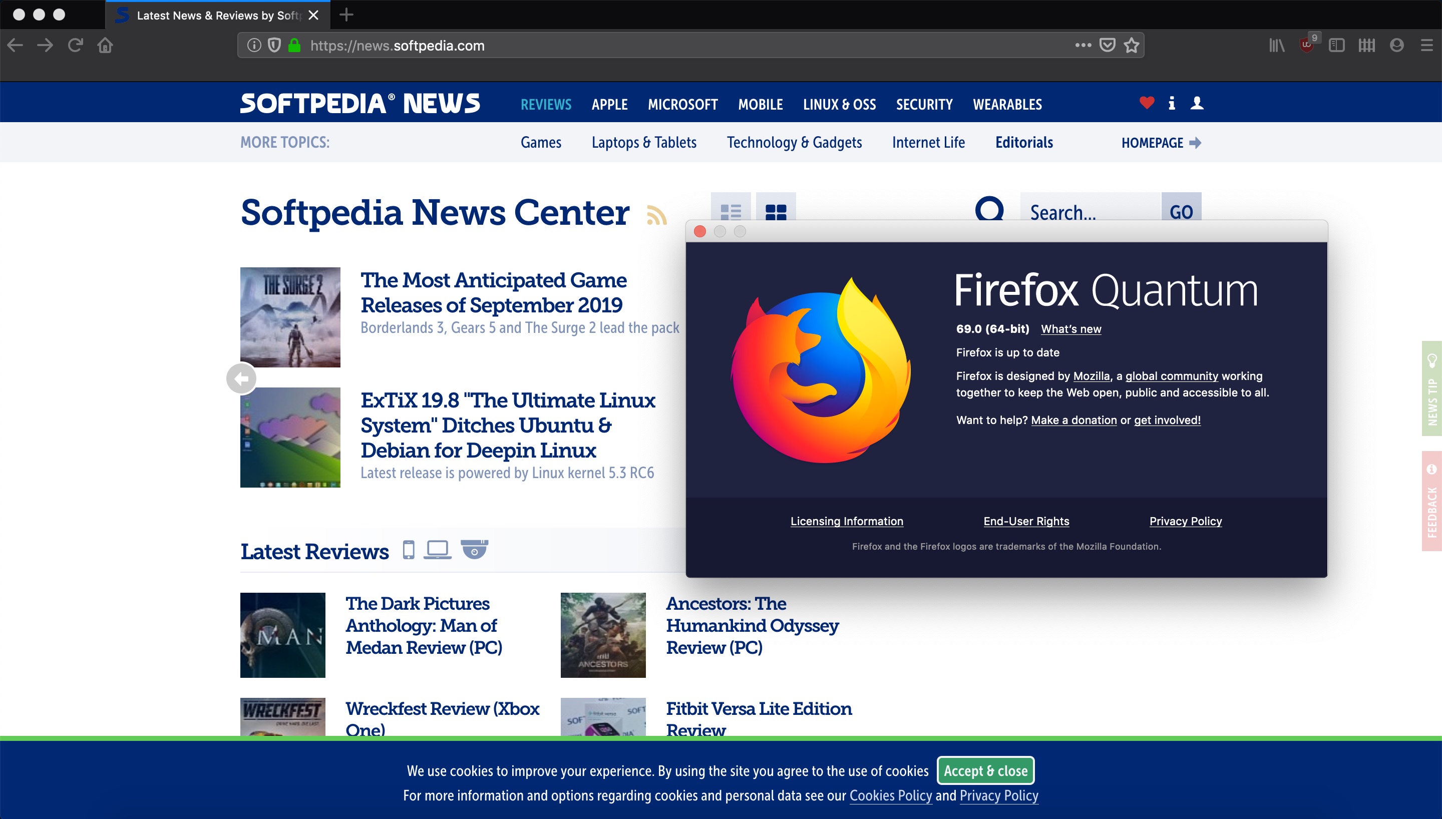This screenshot has height=819, width=1442.
Task: Open the Firefox hamburger menu
Action: [x=1427, y=46]
